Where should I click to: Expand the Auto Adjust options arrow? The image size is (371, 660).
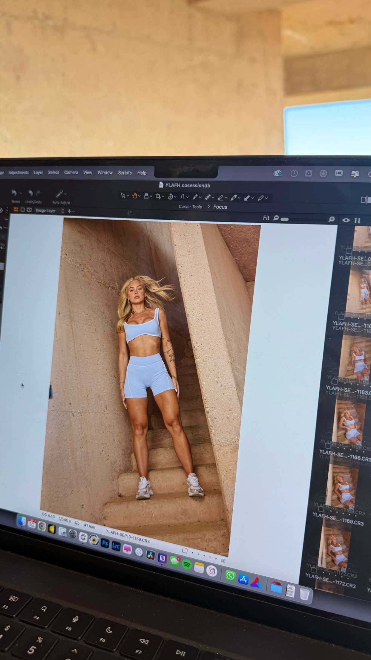tap(66, 194)
